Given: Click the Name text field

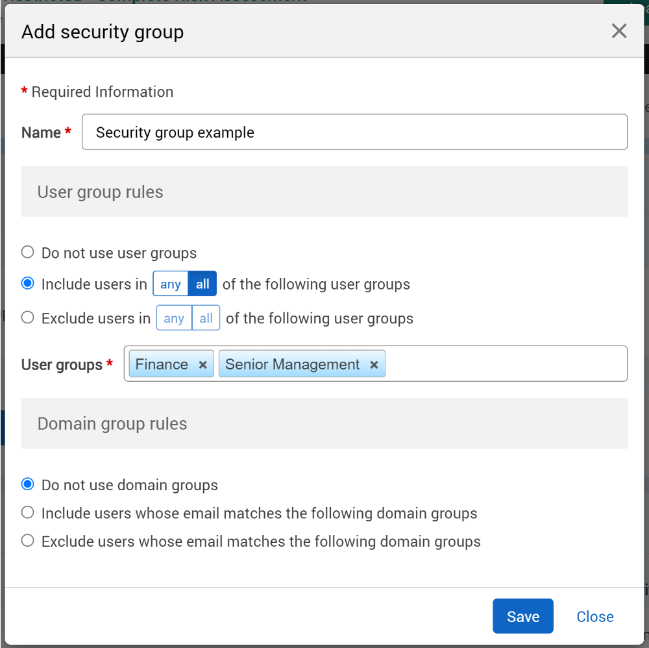Looking at the screenshot, I should (354, 132).
